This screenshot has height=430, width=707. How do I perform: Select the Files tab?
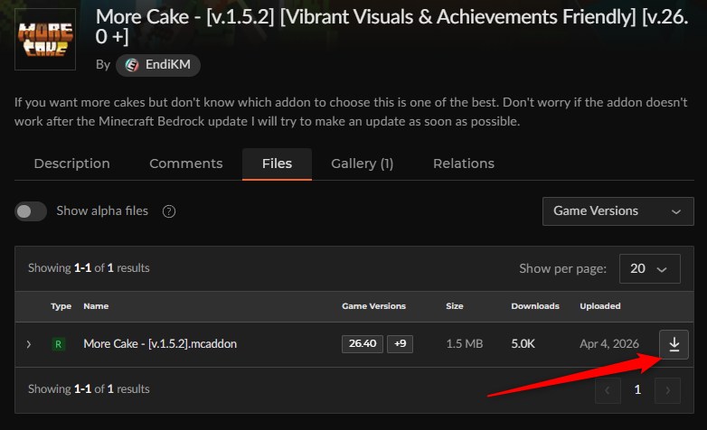pyautogui.click(x=277, y=164)
